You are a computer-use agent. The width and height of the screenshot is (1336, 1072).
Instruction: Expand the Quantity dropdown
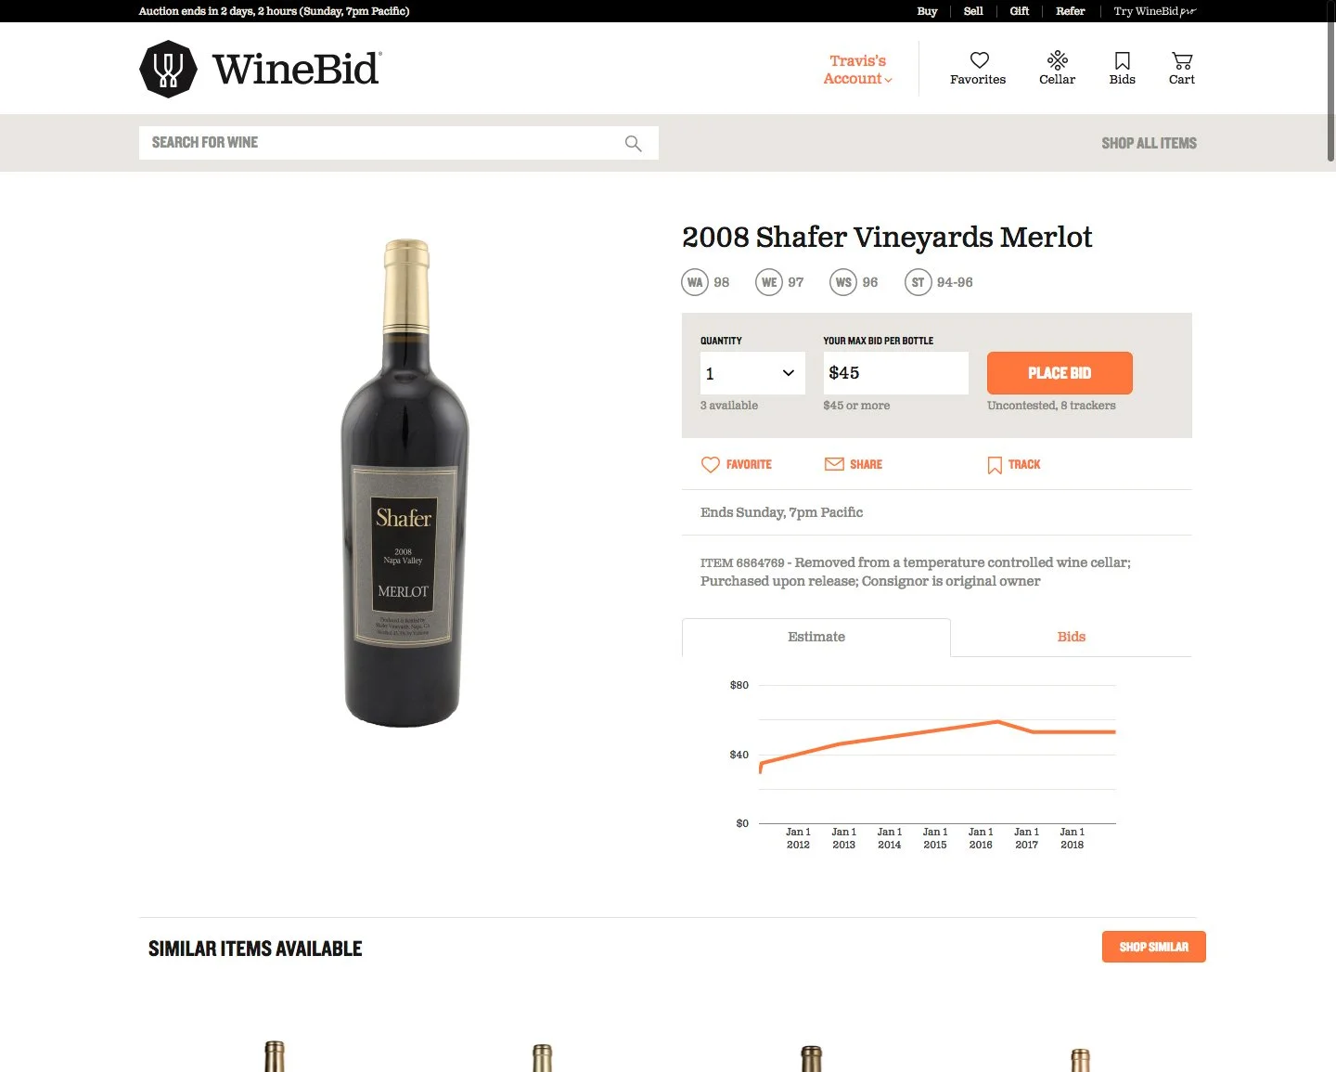click(x=752, y=373)
